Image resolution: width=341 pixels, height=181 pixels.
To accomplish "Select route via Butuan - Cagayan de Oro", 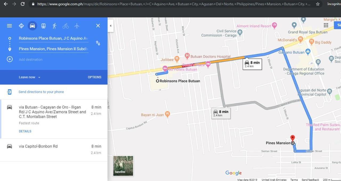I will click(54, 119).
